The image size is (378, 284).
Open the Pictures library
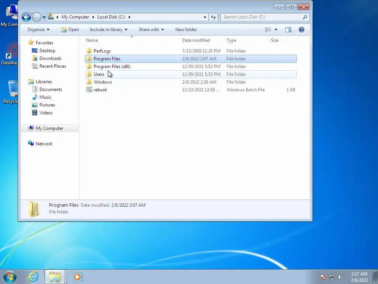[x=47, y=105]
